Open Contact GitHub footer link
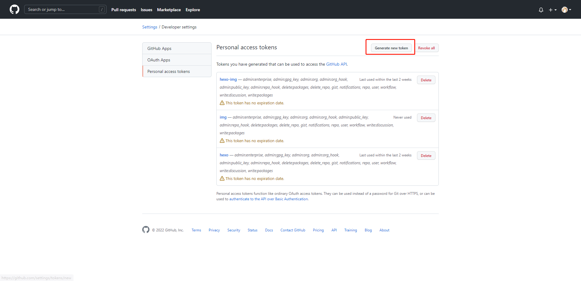This screenshot has width=581, height=281. pos(293,230)
